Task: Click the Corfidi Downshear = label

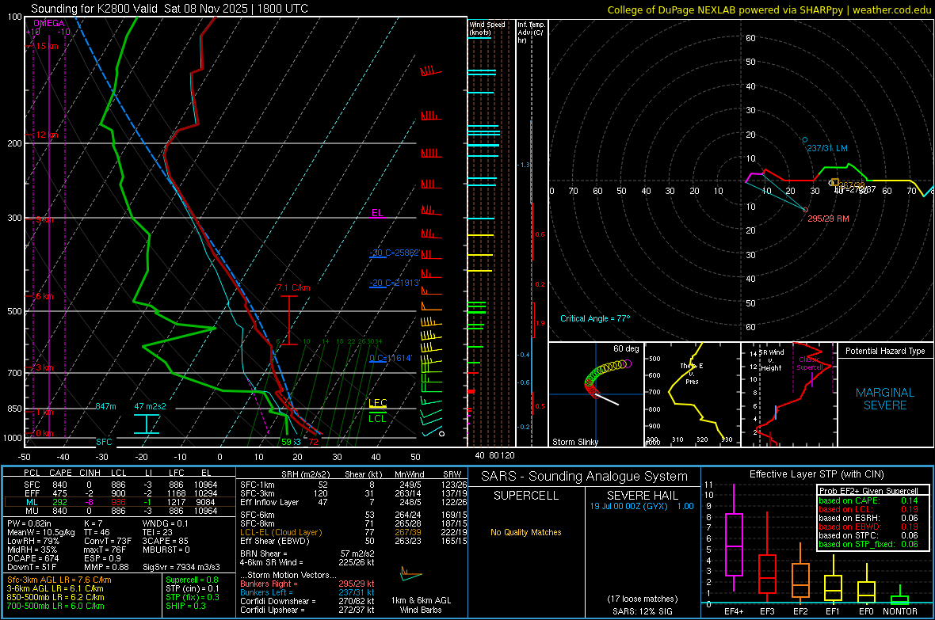Action: coord(278,601)
